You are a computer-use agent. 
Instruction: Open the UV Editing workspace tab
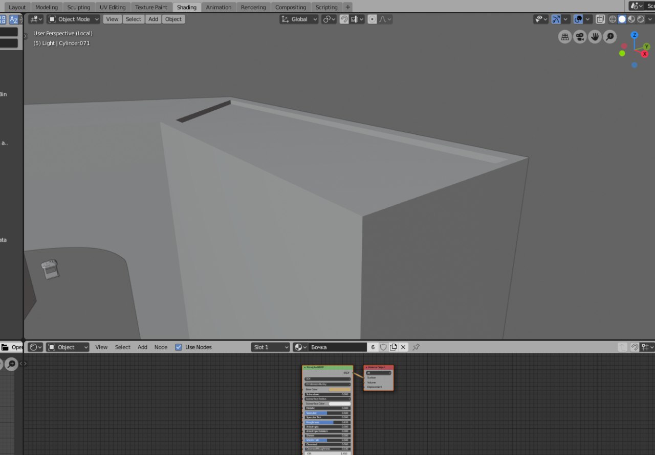tap(113, 7)
